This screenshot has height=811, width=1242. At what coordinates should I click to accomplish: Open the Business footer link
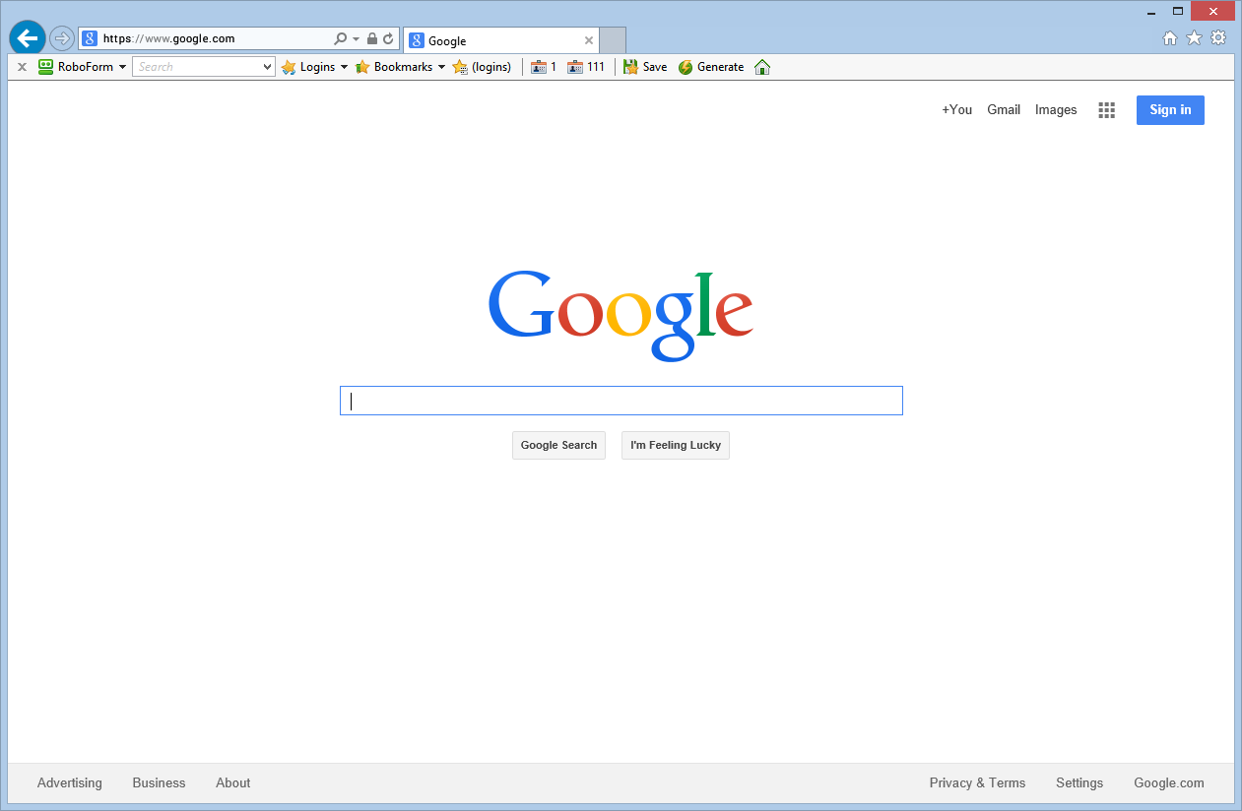159,783
